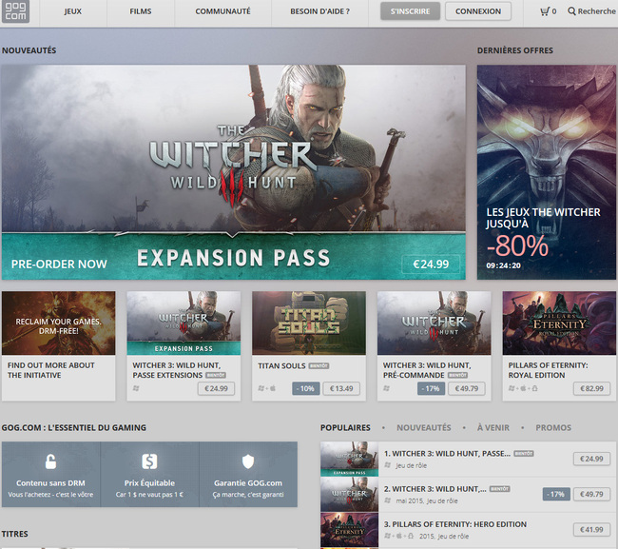
Task: Click '1. WITCHER 3: WILD HUNT, PASSE...' title
Action: click(x=447, y=454)
